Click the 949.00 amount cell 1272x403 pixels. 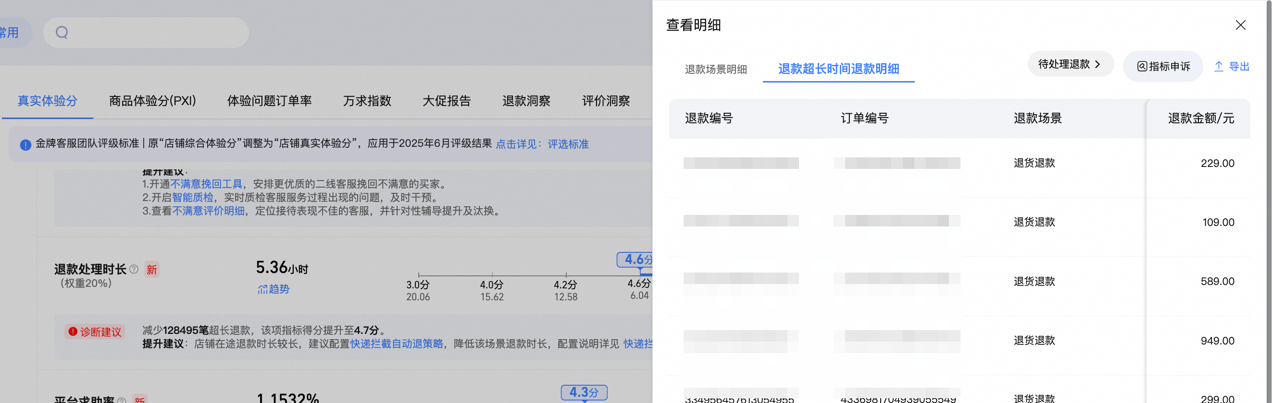1217,341
